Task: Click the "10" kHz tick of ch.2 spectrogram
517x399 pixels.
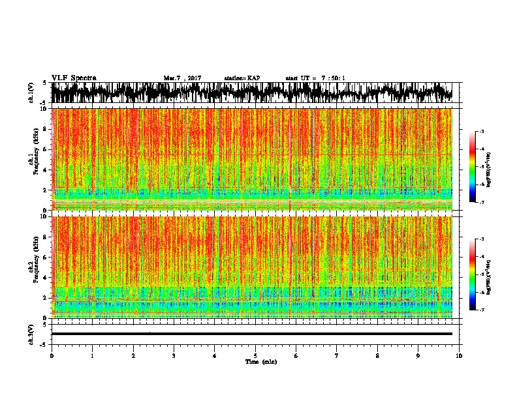Action: pos(44,216)
